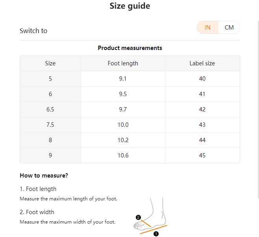
Task: Click the vertical scrollbar on right edge
Action: (258, 110)
